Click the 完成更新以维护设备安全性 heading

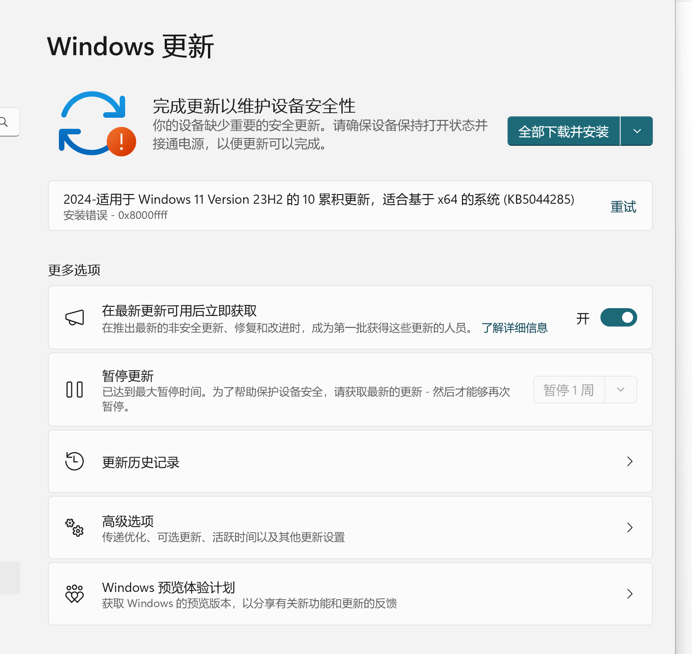coord(254,106)
